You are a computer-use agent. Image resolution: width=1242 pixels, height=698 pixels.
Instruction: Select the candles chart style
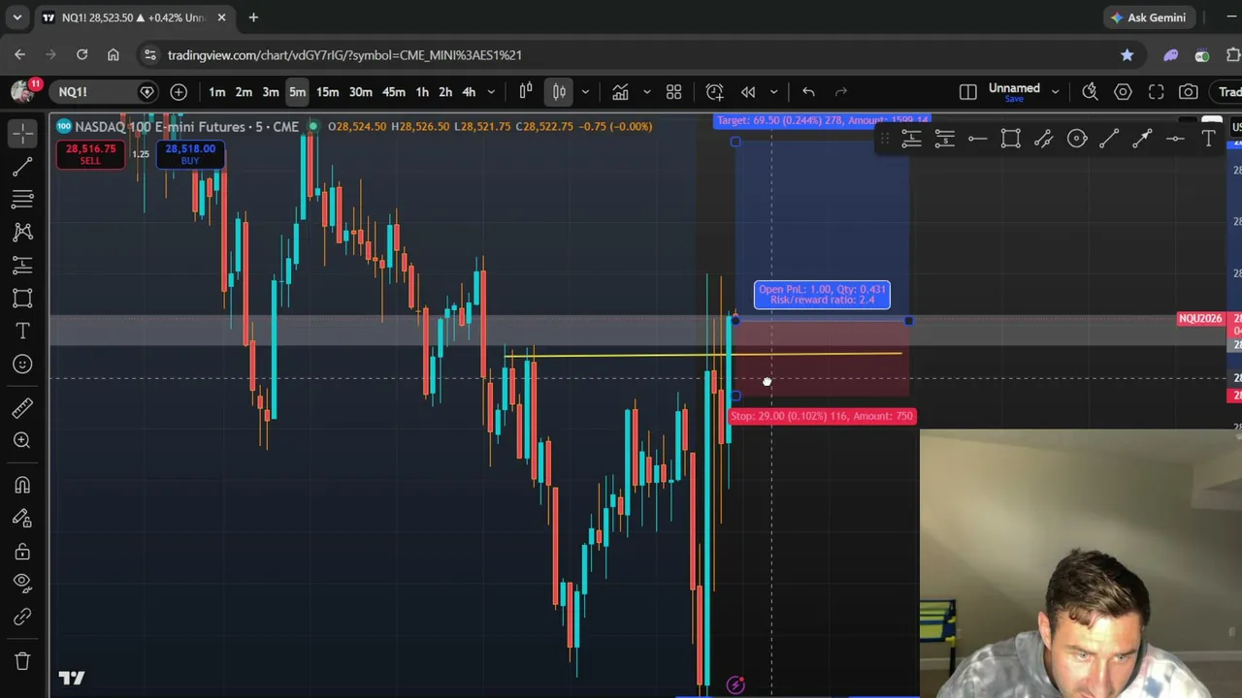(x=559, y=92)
